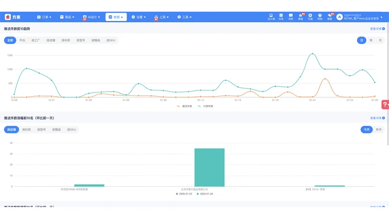This screenshot has height=219, width=389.
Task: Click the 推送件数涨幅前10名 section title
Action: pyautogui.click(x=29, y=118)
